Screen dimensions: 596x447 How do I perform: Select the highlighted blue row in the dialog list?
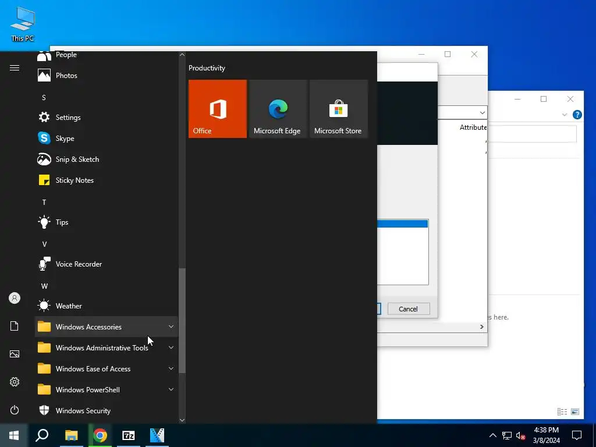tap(403, 223)
